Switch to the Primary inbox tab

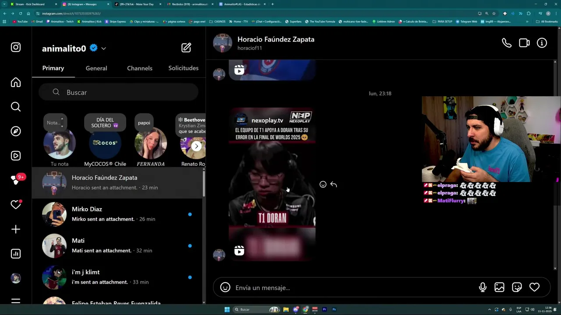click(x=53, y=68)
